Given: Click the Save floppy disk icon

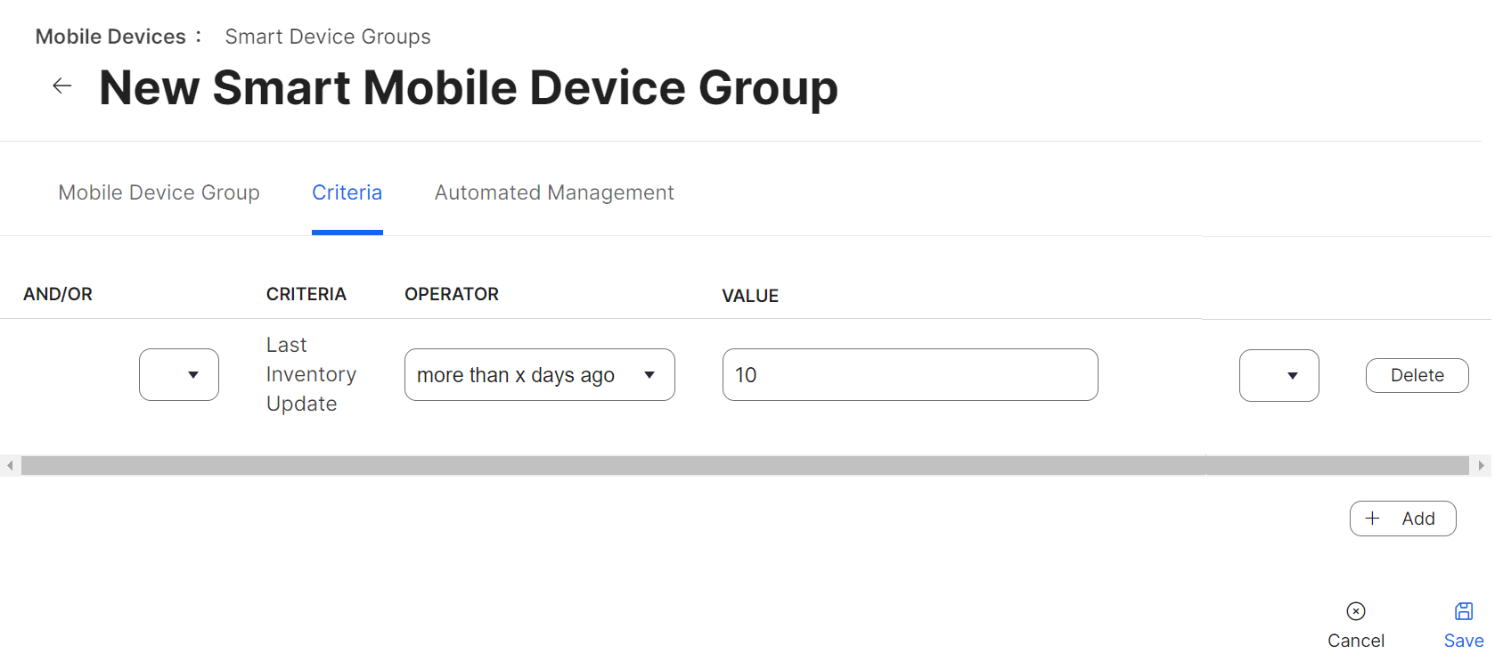Looking at the screenshot, I should coord(1463,611).
